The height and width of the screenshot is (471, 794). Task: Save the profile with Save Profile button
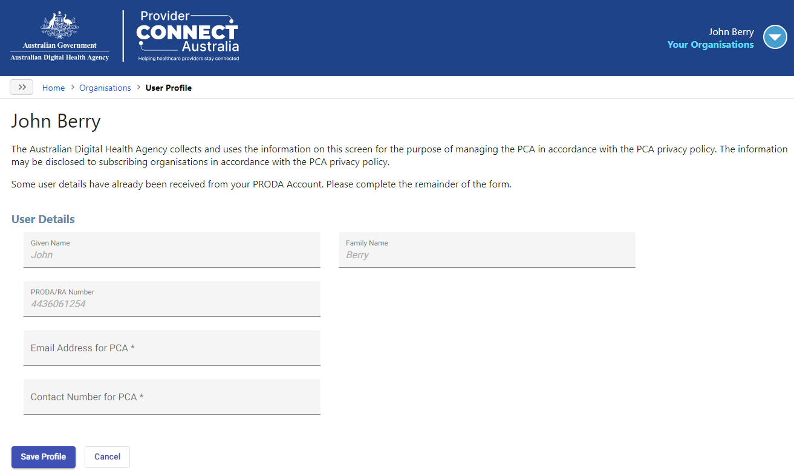pos(44,456)
